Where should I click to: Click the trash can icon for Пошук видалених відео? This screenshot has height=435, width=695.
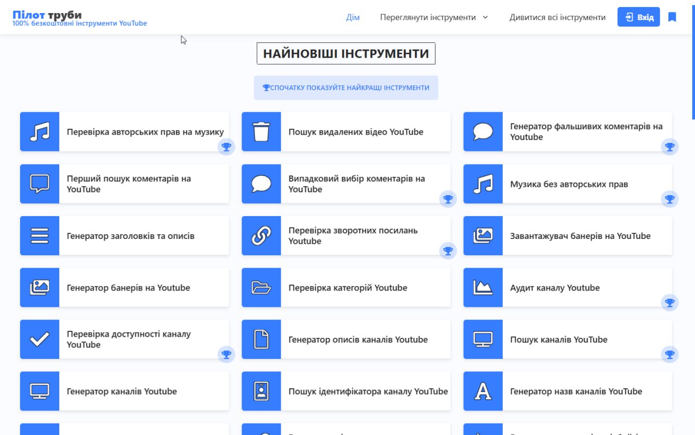(261, 132)
